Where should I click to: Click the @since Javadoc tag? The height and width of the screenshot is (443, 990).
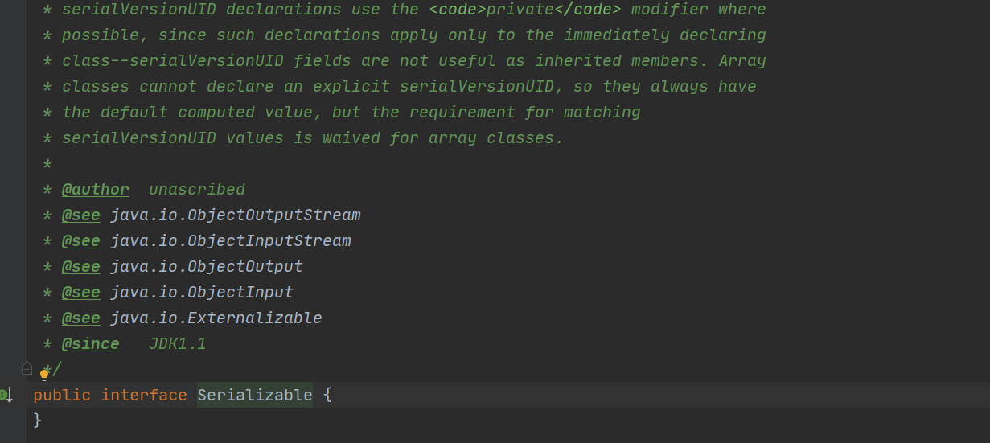coord(91,344)
